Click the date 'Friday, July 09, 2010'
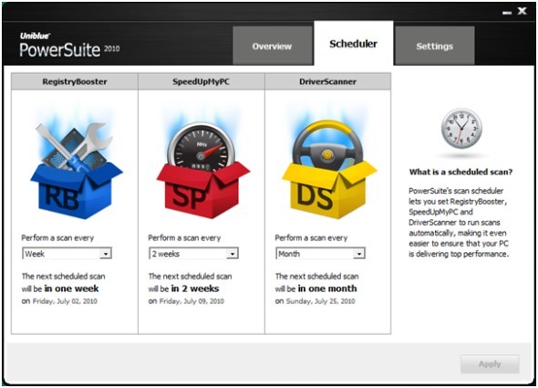This screenshot has height=388, width=538. [x=191, y=301]
